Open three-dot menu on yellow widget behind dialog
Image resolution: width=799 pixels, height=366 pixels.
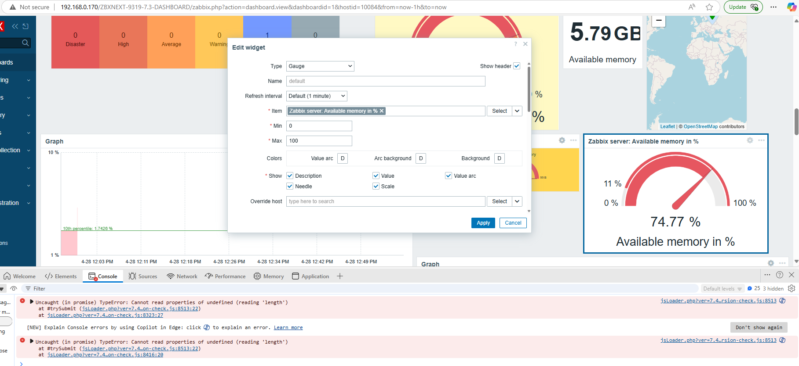click(573, 140)
